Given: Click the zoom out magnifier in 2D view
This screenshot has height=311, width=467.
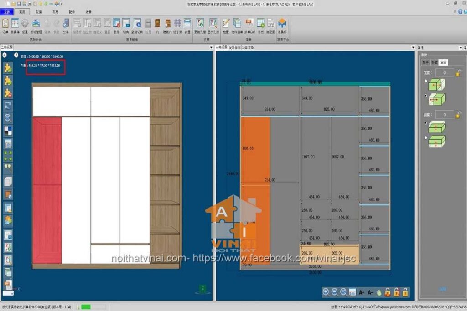Looking at the screenshot, I should coord(334,292).
